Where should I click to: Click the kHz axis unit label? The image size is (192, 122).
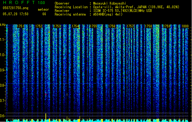pyautogui.click(x=3, y=25)
